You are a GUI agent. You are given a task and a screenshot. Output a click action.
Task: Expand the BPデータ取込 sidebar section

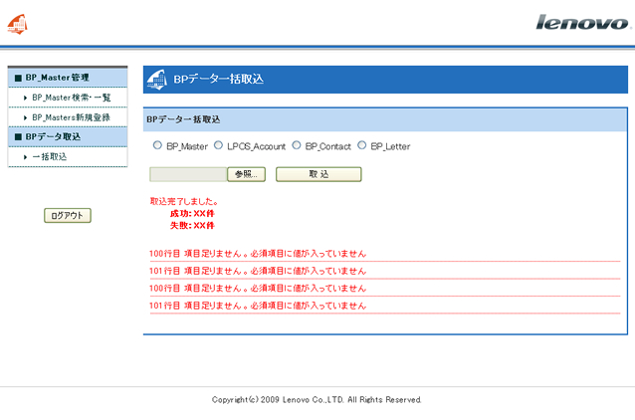pyautogui.click(x=54, y=136)
